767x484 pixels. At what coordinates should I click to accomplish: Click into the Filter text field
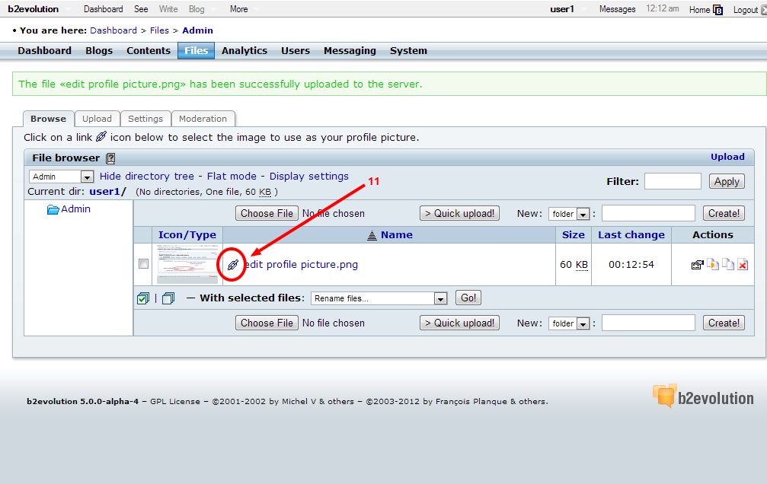click(673, 181)
